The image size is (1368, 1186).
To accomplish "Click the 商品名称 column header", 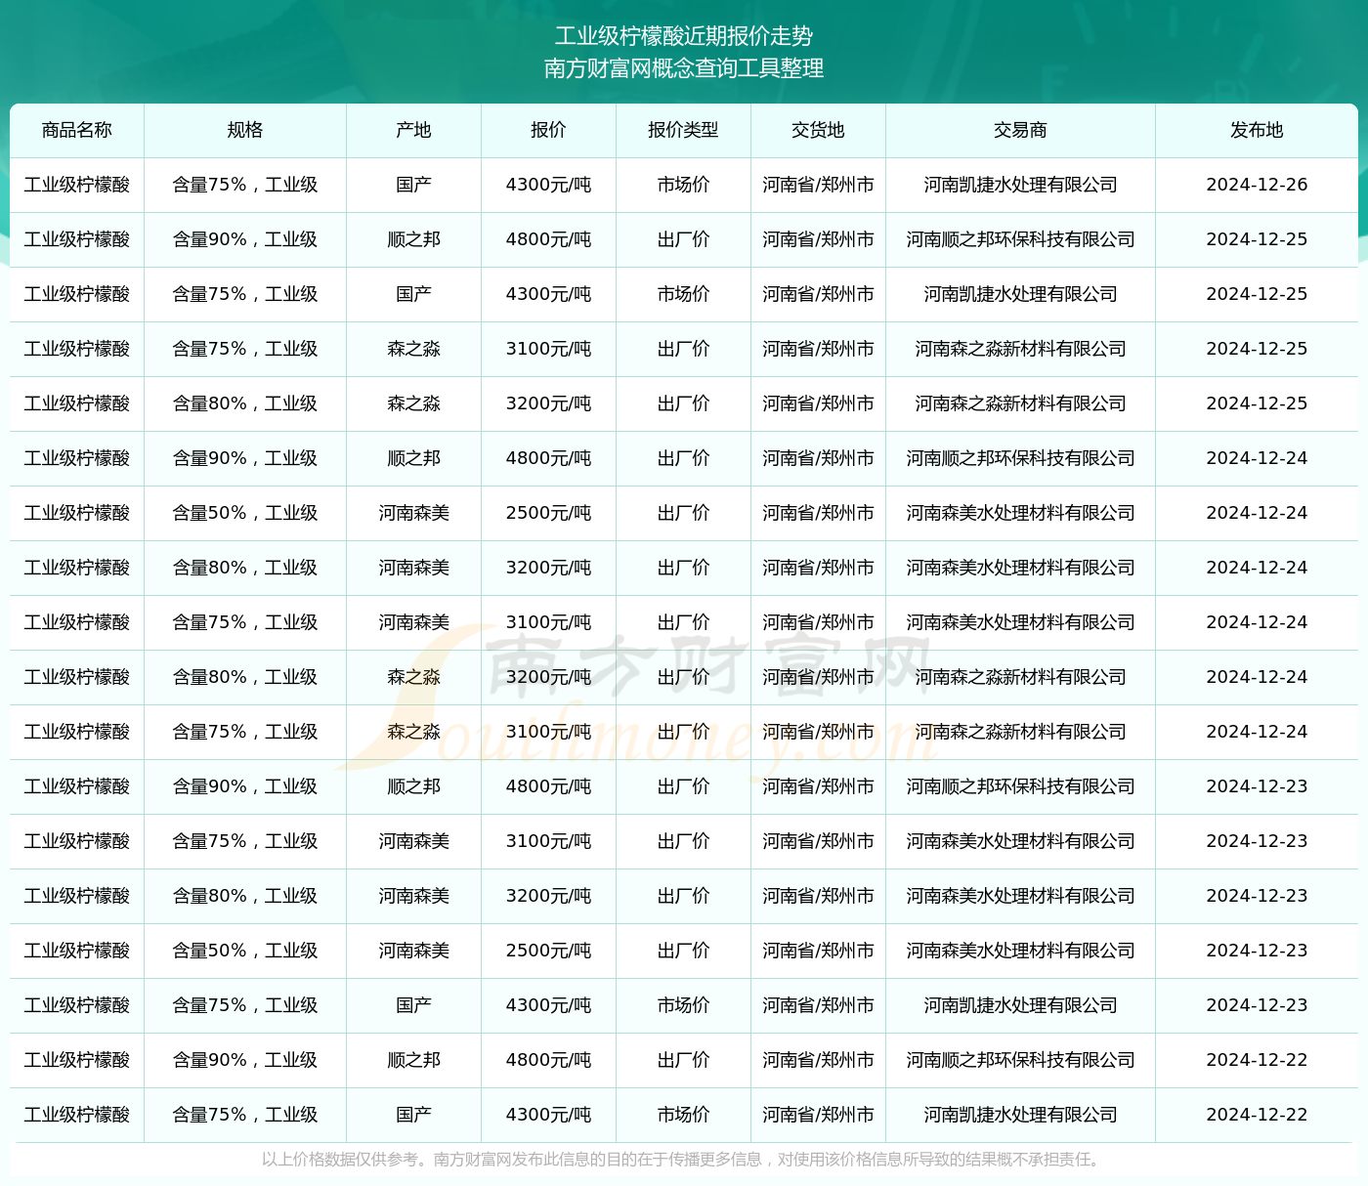I will coord(77,130).
